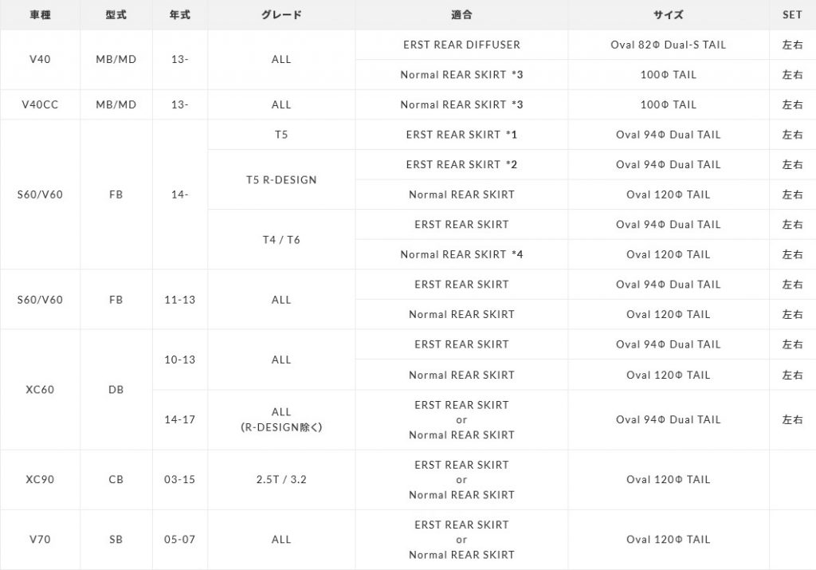Image resolution: width=816 pixels, height=570 pixels.
Task: Click the V40CC model cell
Action: 39,104
